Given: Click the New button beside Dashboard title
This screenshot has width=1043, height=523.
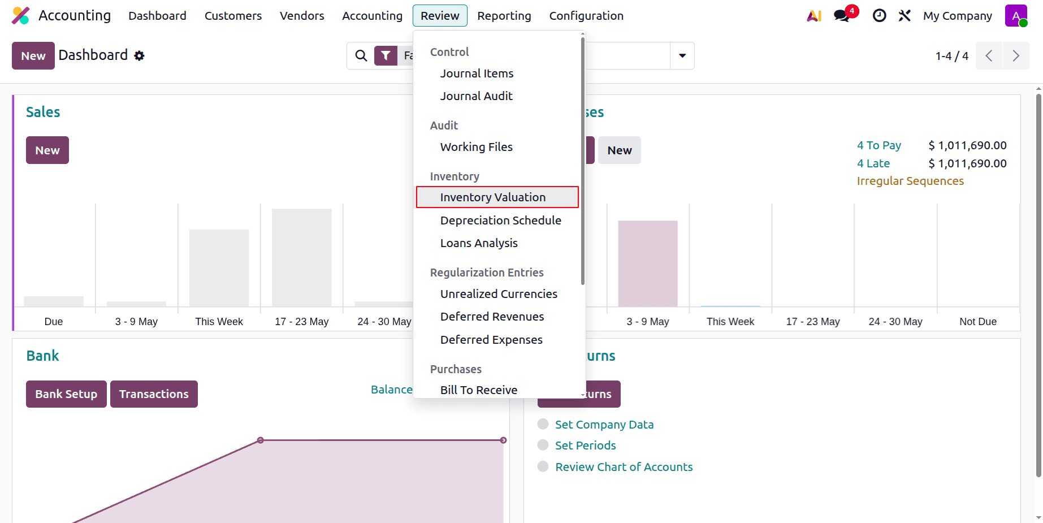Looking at the screenshot, I should [x=33, y=55].
